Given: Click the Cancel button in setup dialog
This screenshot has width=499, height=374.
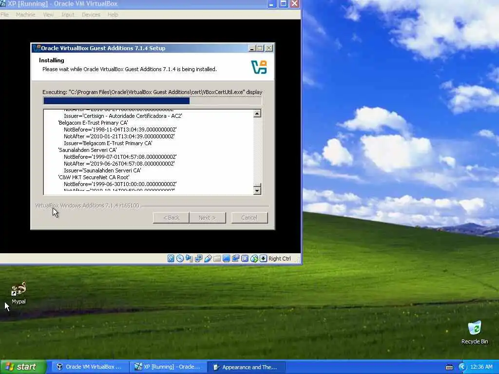Looking at the screenshot, I should click(249, 218).
